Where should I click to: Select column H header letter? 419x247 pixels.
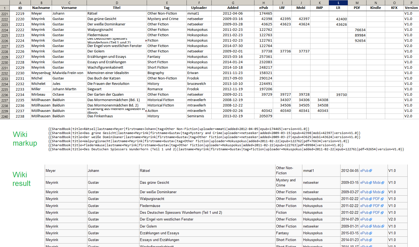click(x=264, y=3)
